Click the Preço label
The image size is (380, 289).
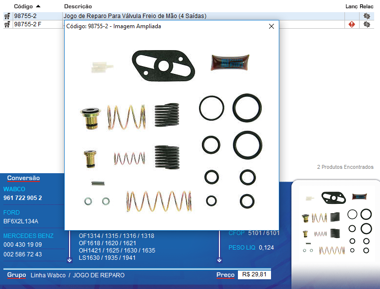[225, 275]
